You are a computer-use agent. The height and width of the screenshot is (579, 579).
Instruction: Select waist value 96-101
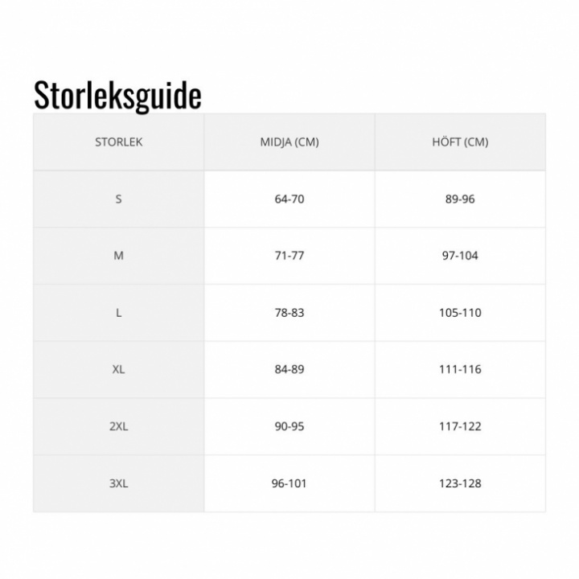coord(289,483)
